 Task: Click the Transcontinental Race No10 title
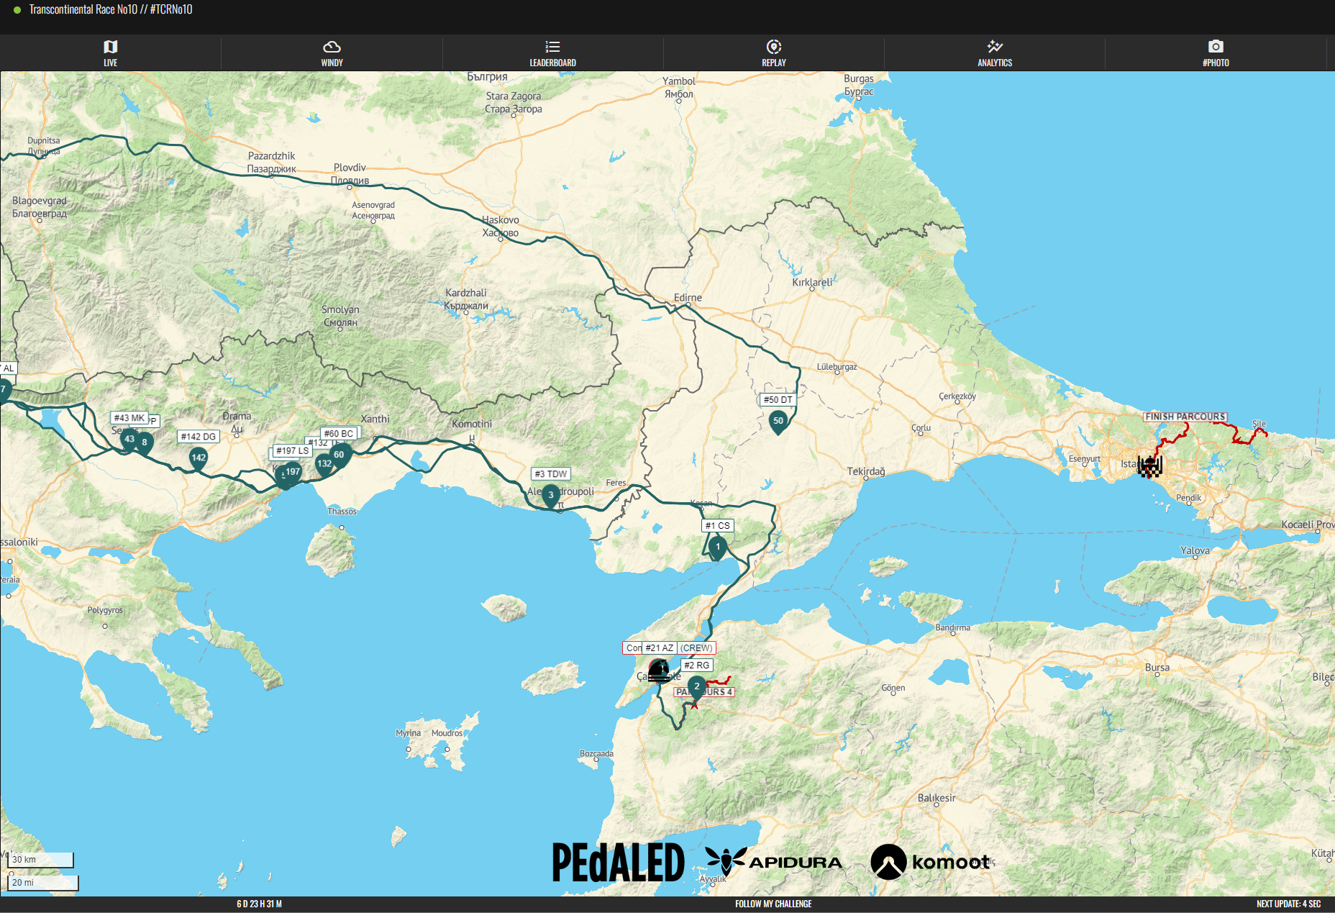[111, 9]
